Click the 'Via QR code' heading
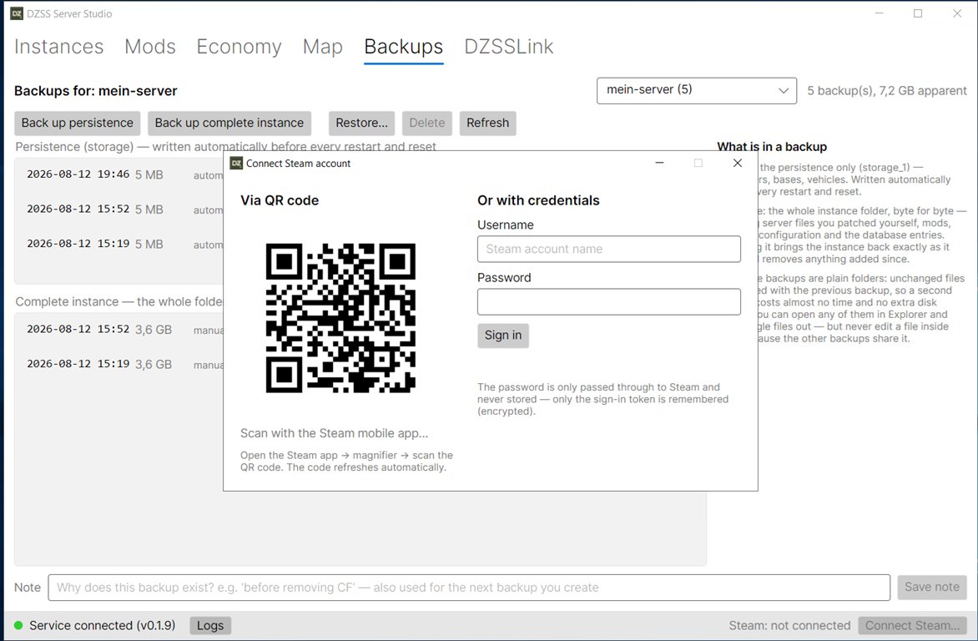Image resolution: width=978 pixels, height=641 pixels. coord(280,200)
